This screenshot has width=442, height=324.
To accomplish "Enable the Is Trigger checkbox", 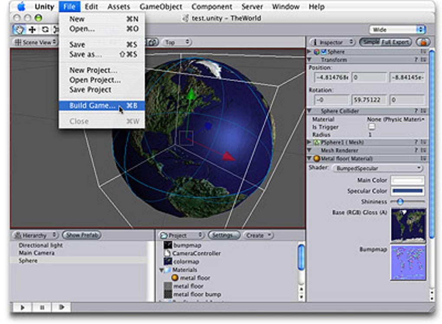I will 372,127.
